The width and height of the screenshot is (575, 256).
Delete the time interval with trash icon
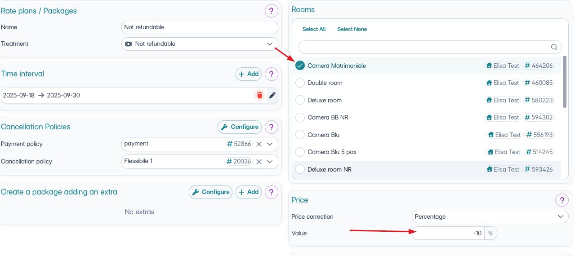(x=259, y=95)
